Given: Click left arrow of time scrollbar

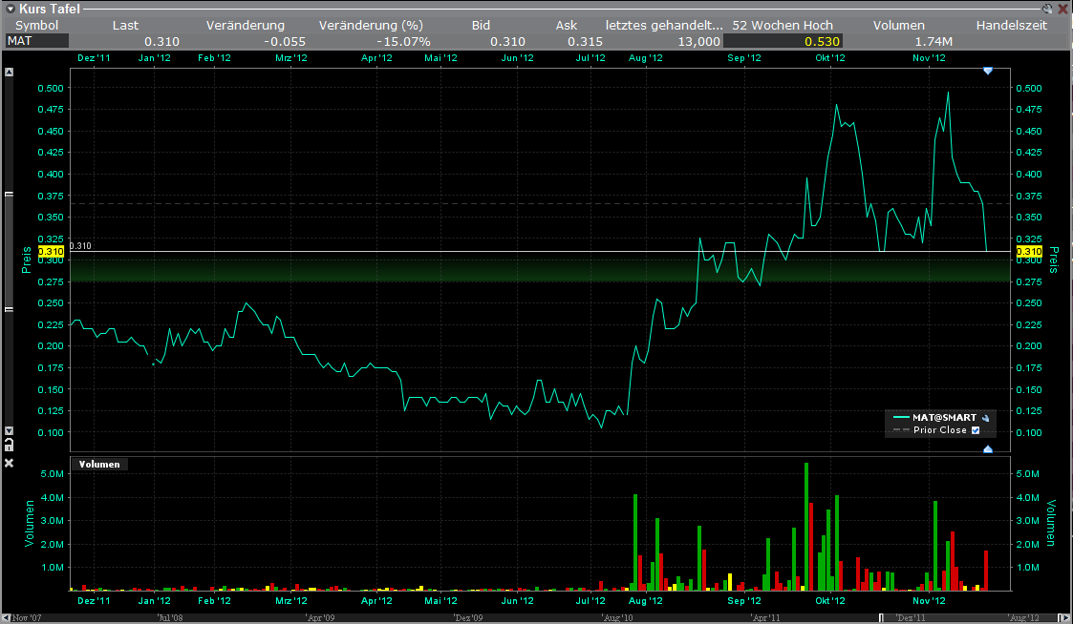Looking at the screenshot, I should pos(6,618).
